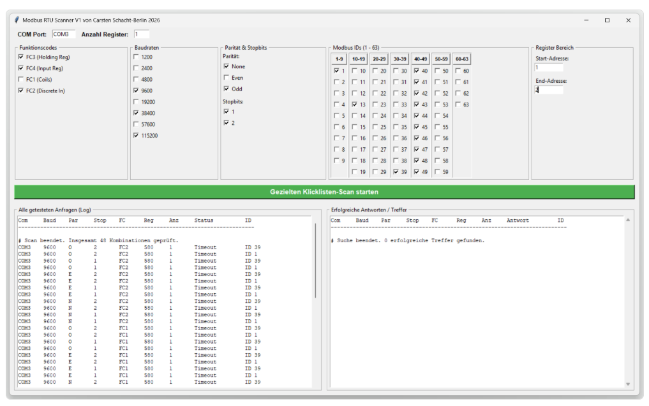Check Modbus ID 63

(458, 105)
